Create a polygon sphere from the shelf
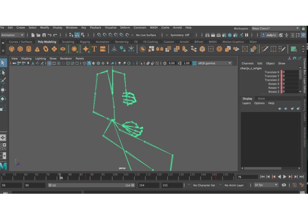The width and height of the screenshot is (308, 219). 12,49
